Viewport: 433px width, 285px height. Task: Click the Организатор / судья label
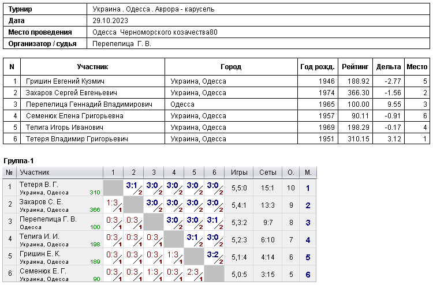click(42, 44)
